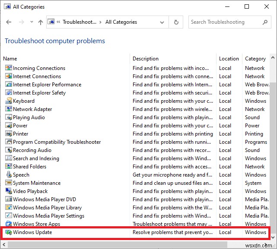Click the Power troubleshooter icon
This screenshot has width=277, height=250.
[9, 125]
